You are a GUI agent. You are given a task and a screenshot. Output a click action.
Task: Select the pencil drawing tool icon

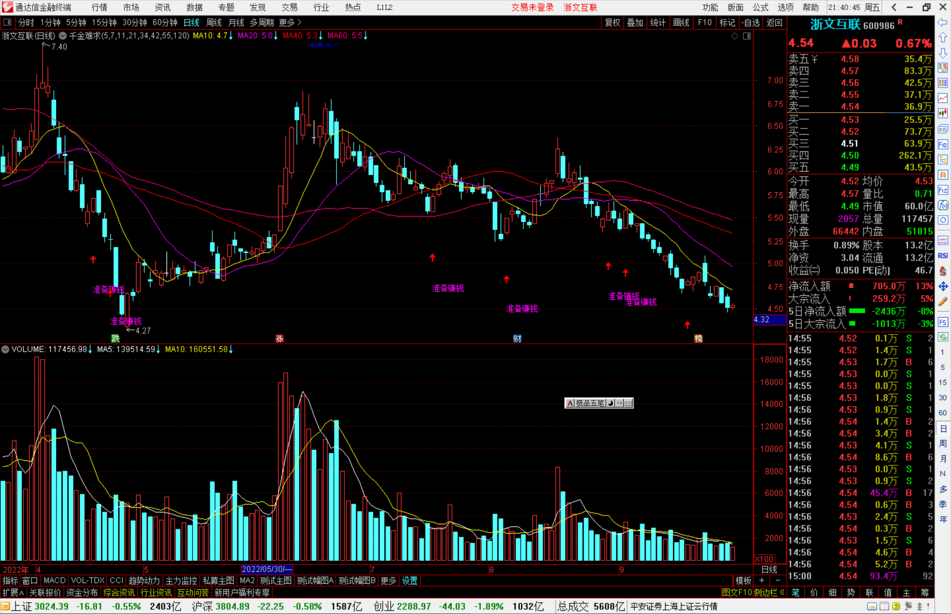(943, 301)
